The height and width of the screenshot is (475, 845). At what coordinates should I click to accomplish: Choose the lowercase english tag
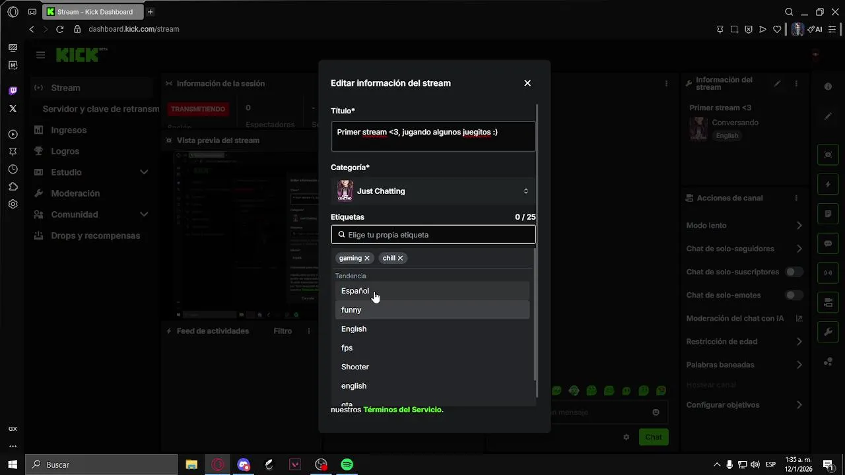[432, 386]
